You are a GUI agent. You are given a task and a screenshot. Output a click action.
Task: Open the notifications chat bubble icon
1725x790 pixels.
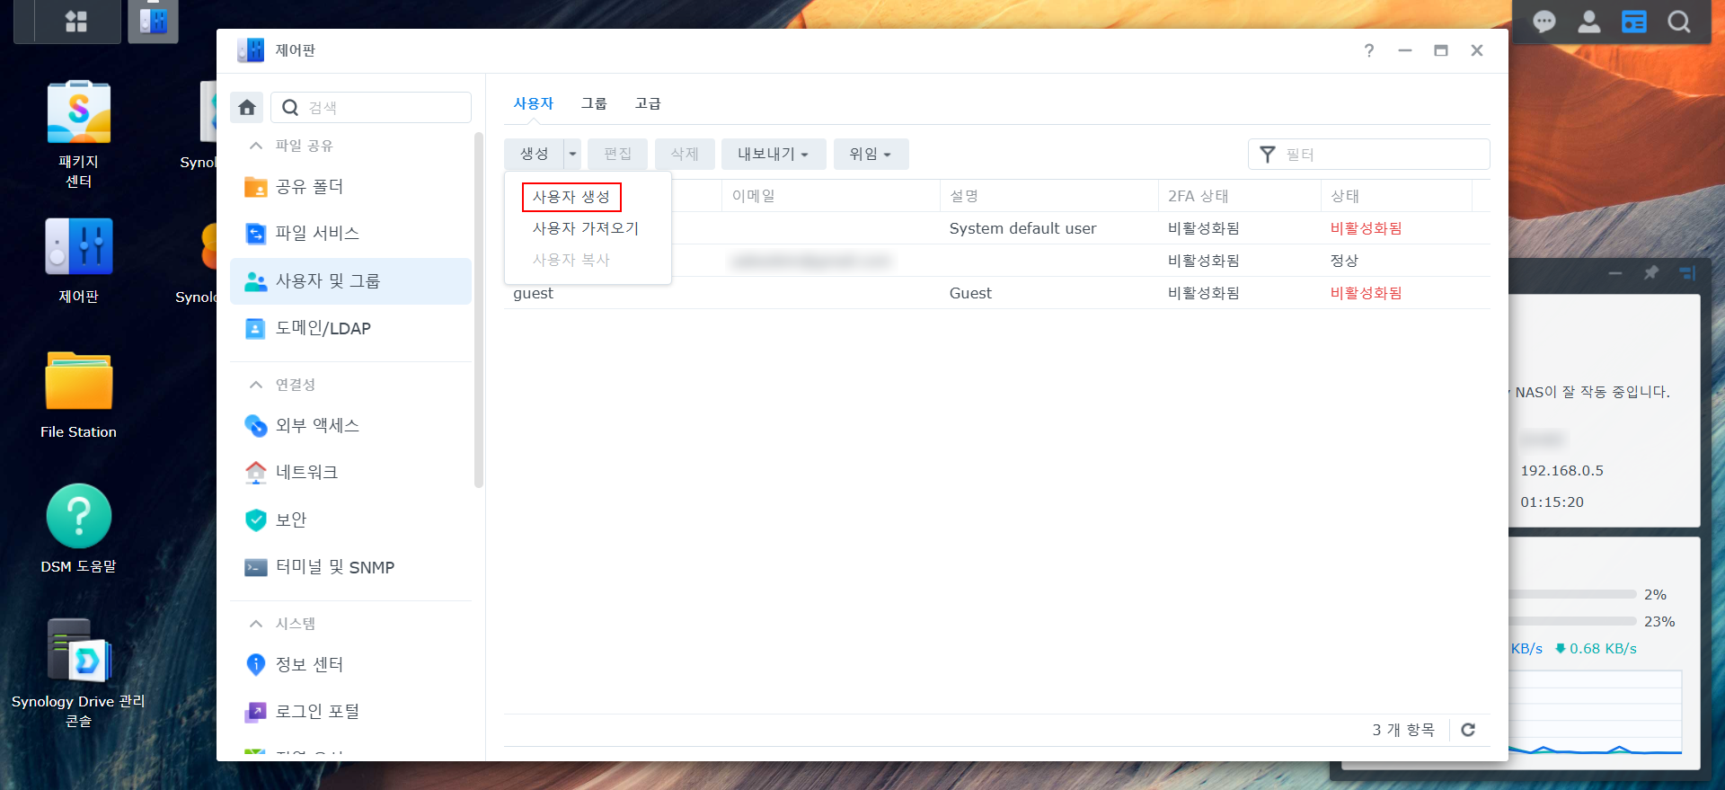[x=1544, y=22]
